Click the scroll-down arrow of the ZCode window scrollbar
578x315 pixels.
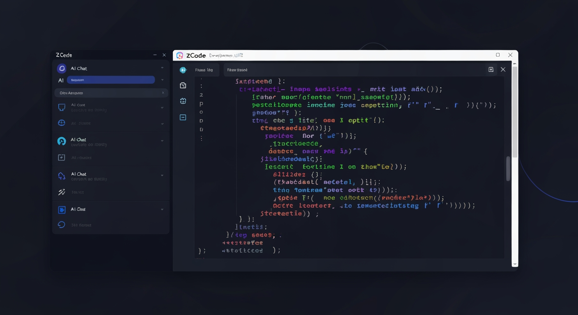coord(515,264)
